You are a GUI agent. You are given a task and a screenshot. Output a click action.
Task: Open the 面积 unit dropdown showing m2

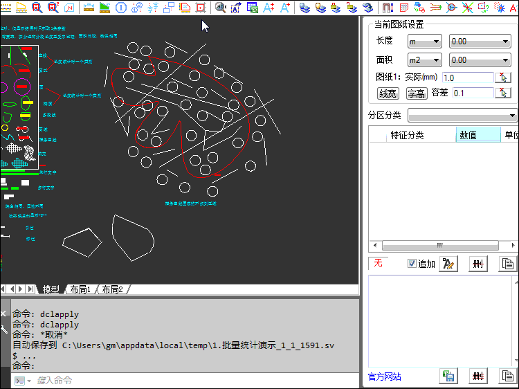(x=424, y=60)
